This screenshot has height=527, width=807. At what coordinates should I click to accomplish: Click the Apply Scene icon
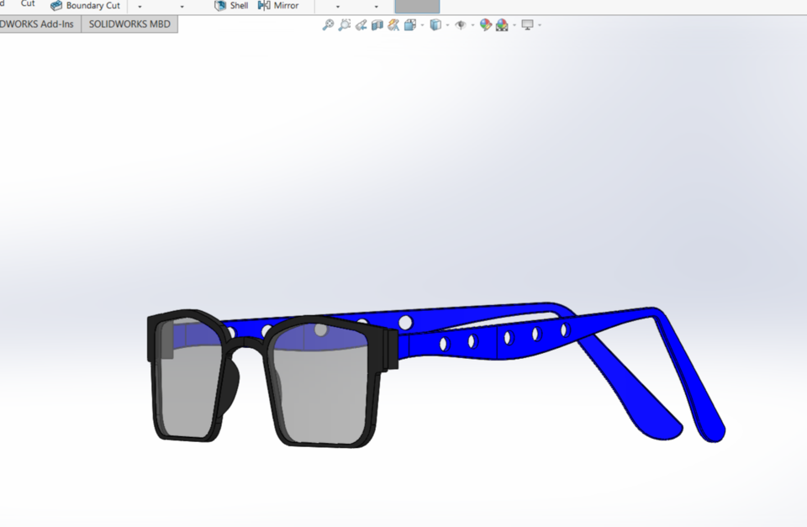(501, 25)
